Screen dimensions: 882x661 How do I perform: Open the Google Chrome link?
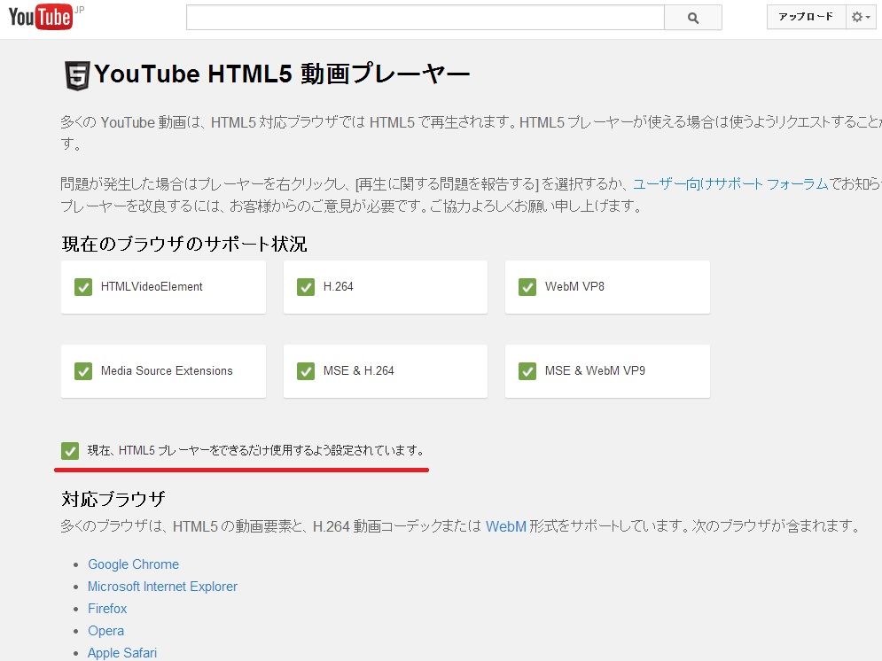133,564
